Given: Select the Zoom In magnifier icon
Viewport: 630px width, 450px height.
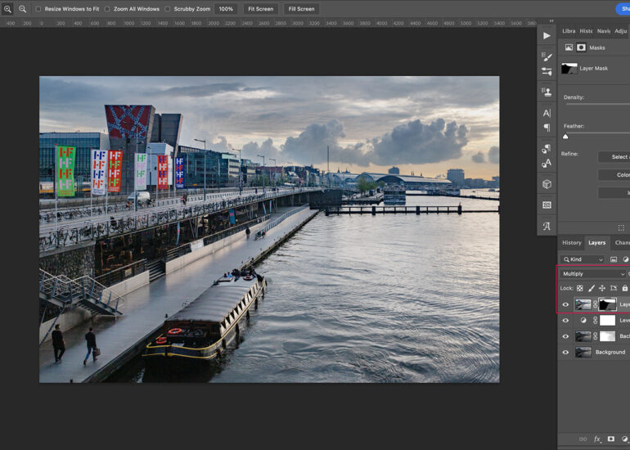Looking at the screenshot, I should pyautogui.click(x=7, y=8).
